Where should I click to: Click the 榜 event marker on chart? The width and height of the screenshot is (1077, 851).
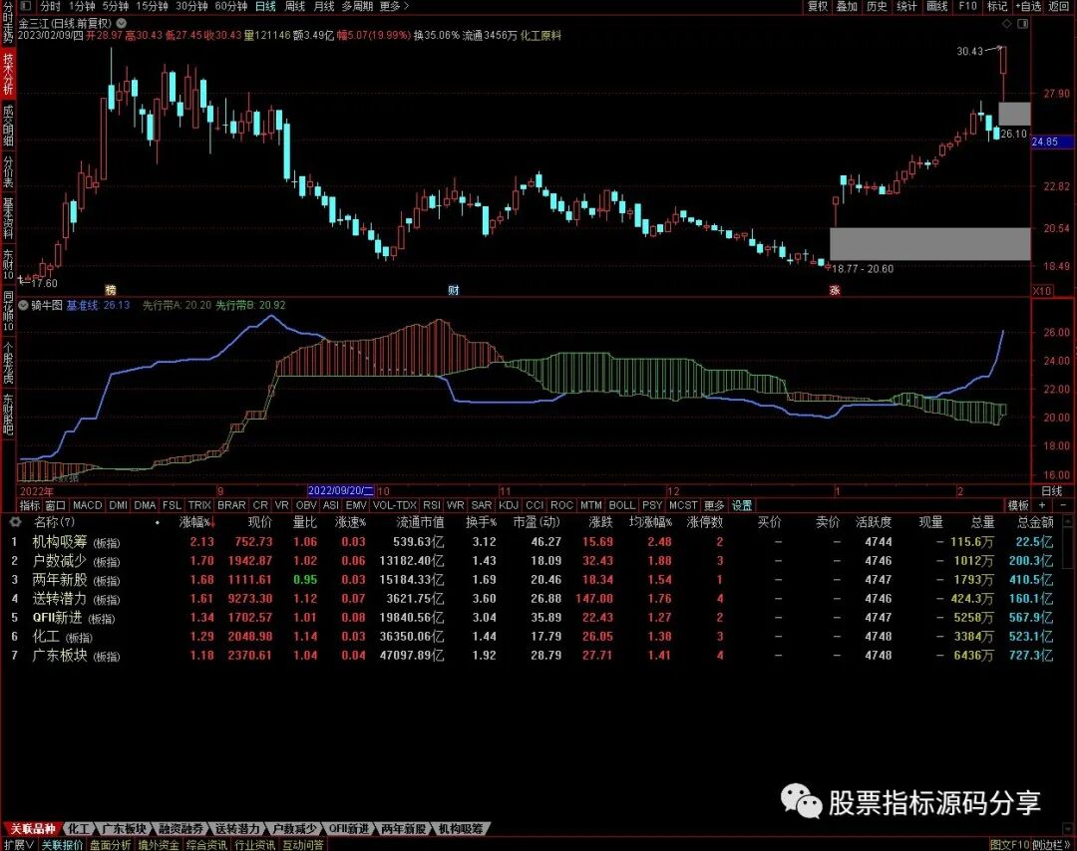111,290
